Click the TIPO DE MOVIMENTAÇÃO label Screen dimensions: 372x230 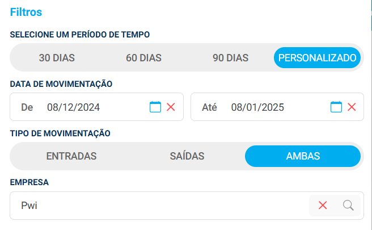(x=60, y=133)
